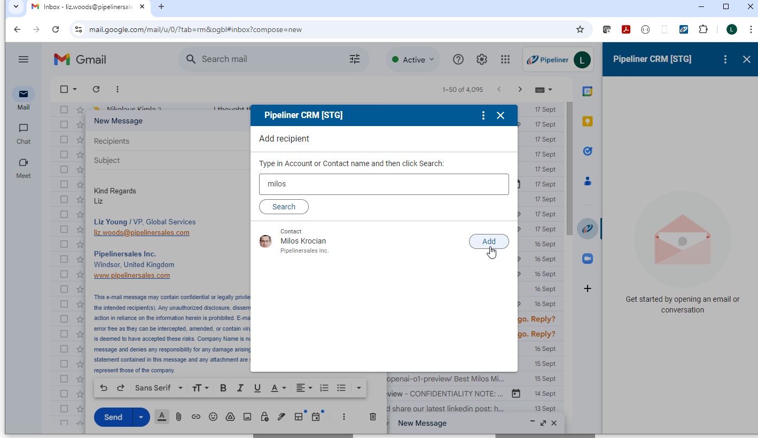Screen dimensions: 758x438
Task: Click the attach files paperclip icon
Action: [178, 417]
